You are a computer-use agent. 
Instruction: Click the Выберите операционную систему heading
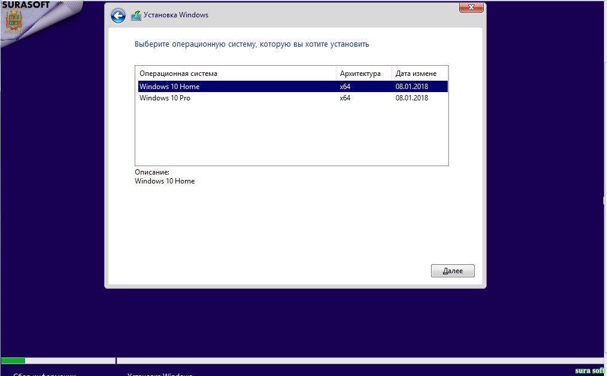251,44
